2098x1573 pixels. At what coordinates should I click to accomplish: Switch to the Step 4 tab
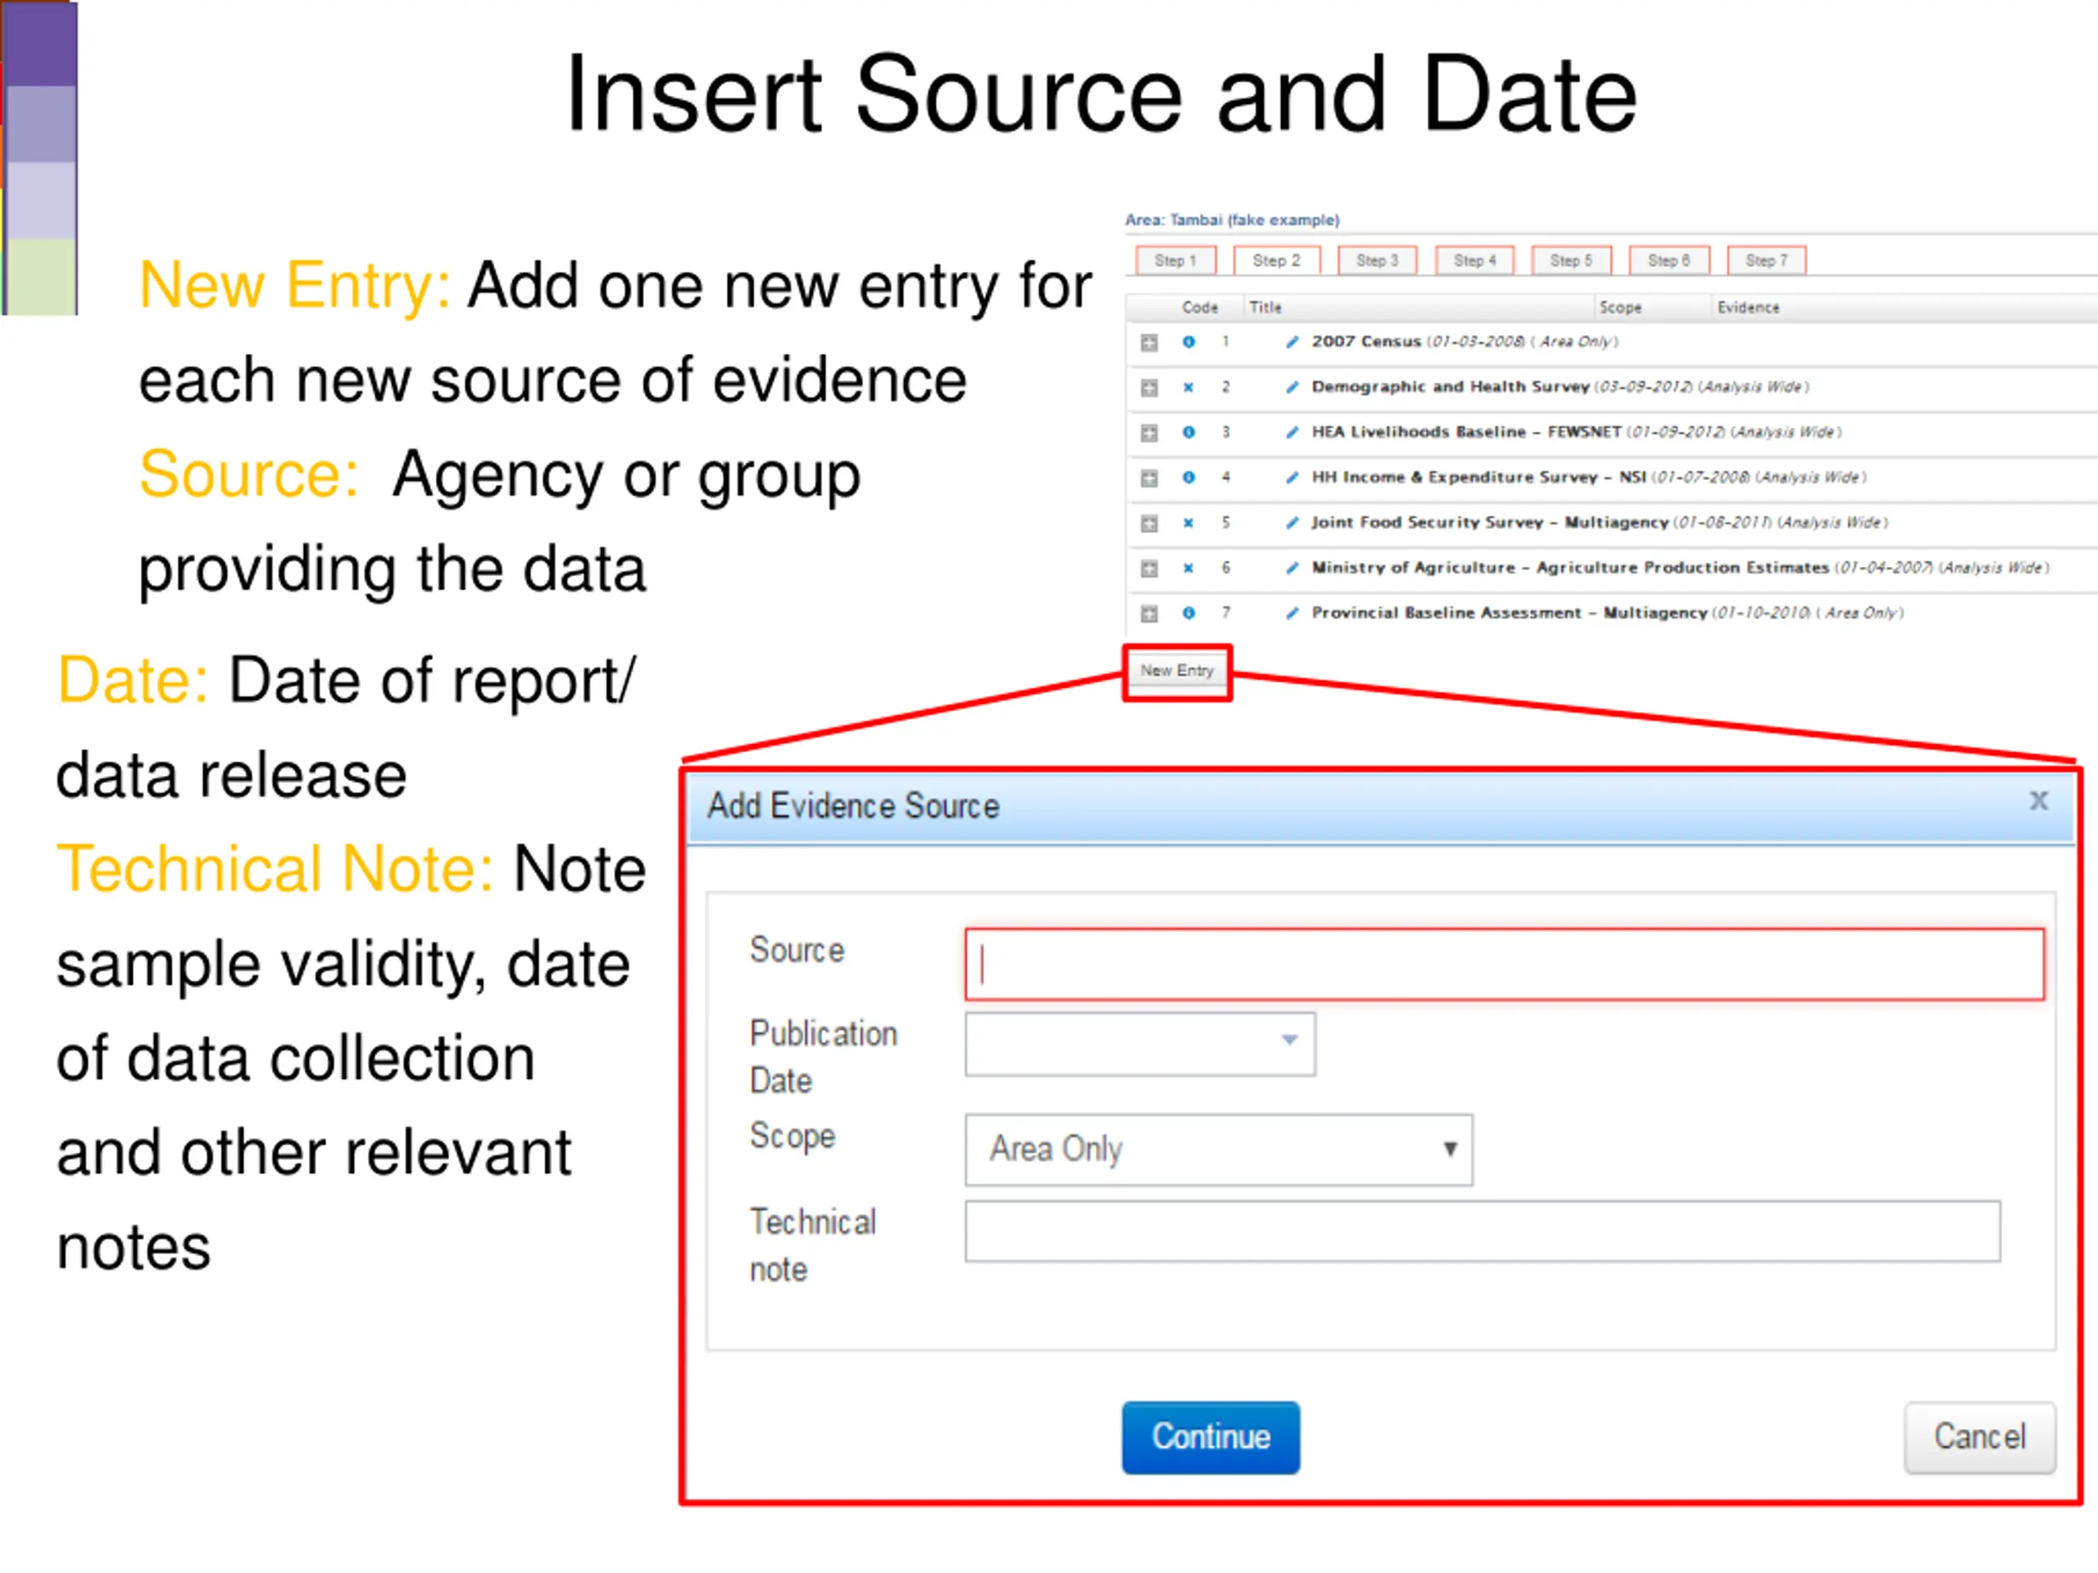click(1475, 260)
